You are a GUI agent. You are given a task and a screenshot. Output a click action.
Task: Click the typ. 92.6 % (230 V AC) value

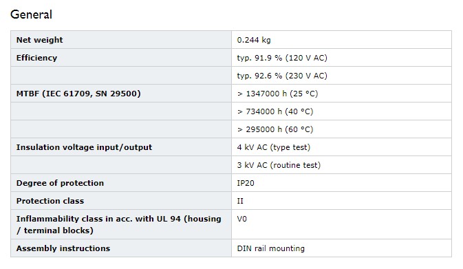tap(282, 76)
